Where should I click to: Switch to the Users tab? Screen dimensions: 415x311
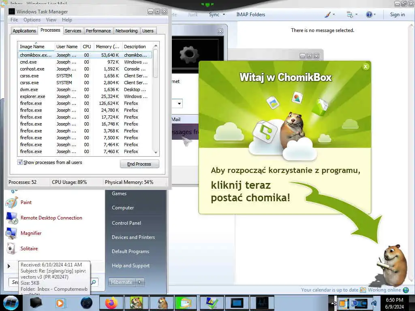[x=148, y=31]
